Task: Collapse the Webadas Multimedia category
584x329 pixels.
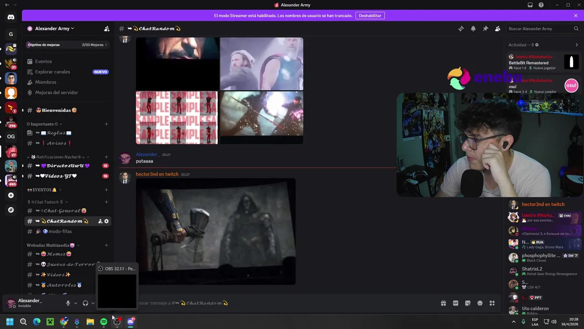Action: point(53,245)
